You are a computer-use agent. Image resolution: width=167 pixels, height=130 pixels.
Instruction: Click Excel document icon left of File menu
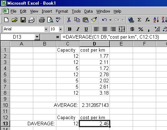pos(5,11)
